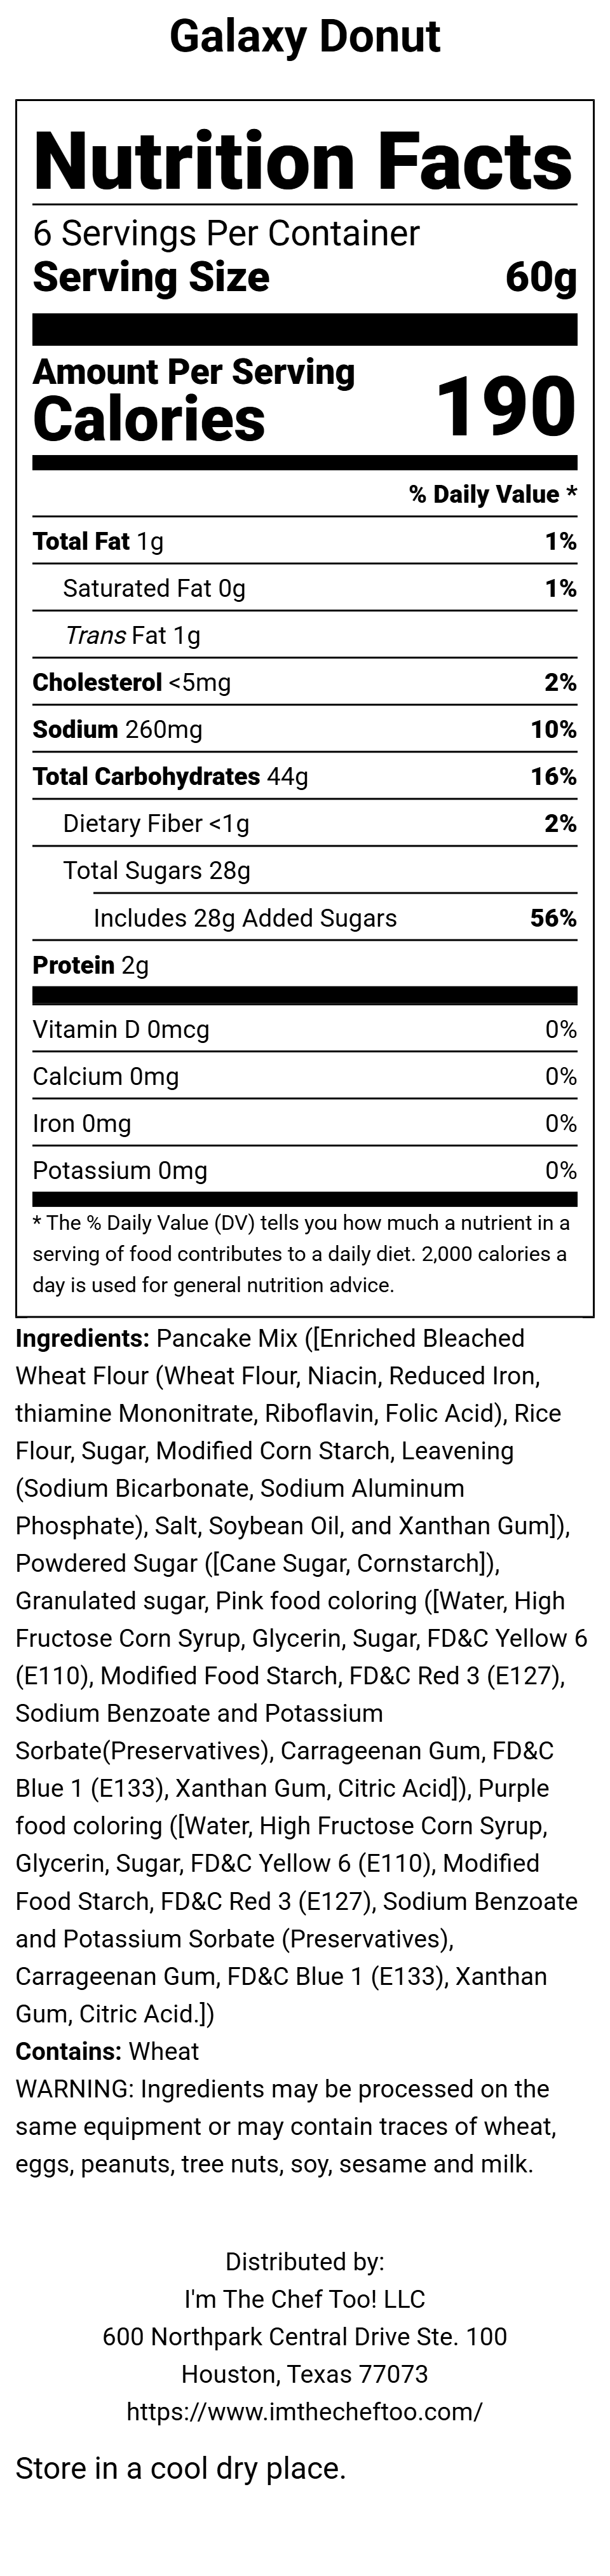Click the bold Ingredients label
The height and width of the screenshot is (2576, 610).
[82, 1338]
